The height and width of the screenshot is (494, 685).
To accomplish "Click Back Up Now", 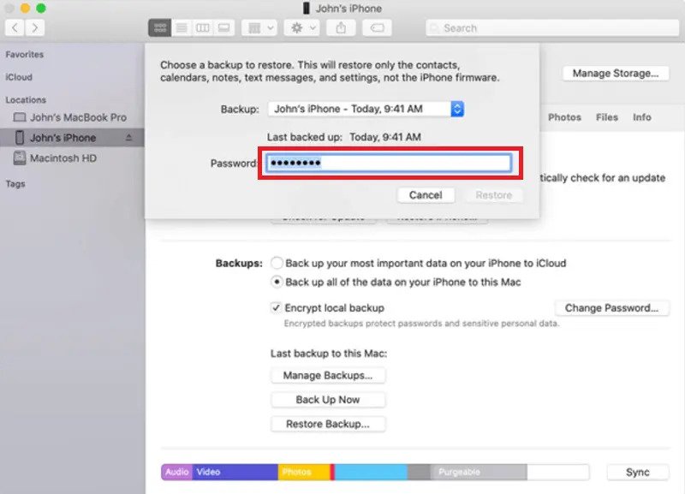I will click(x=328, y=400).
